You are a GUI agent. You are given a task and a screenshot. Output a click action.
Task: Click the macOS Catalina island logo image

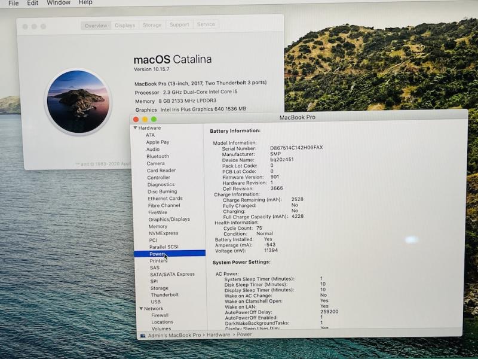(x=78, y=102)
